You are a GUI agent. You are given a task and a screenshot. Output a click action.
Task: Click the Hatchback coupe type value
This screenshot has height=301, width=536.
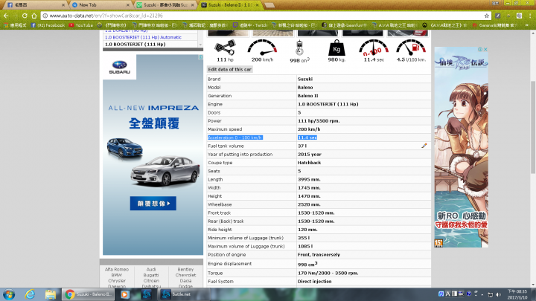[x=310, y=163]
